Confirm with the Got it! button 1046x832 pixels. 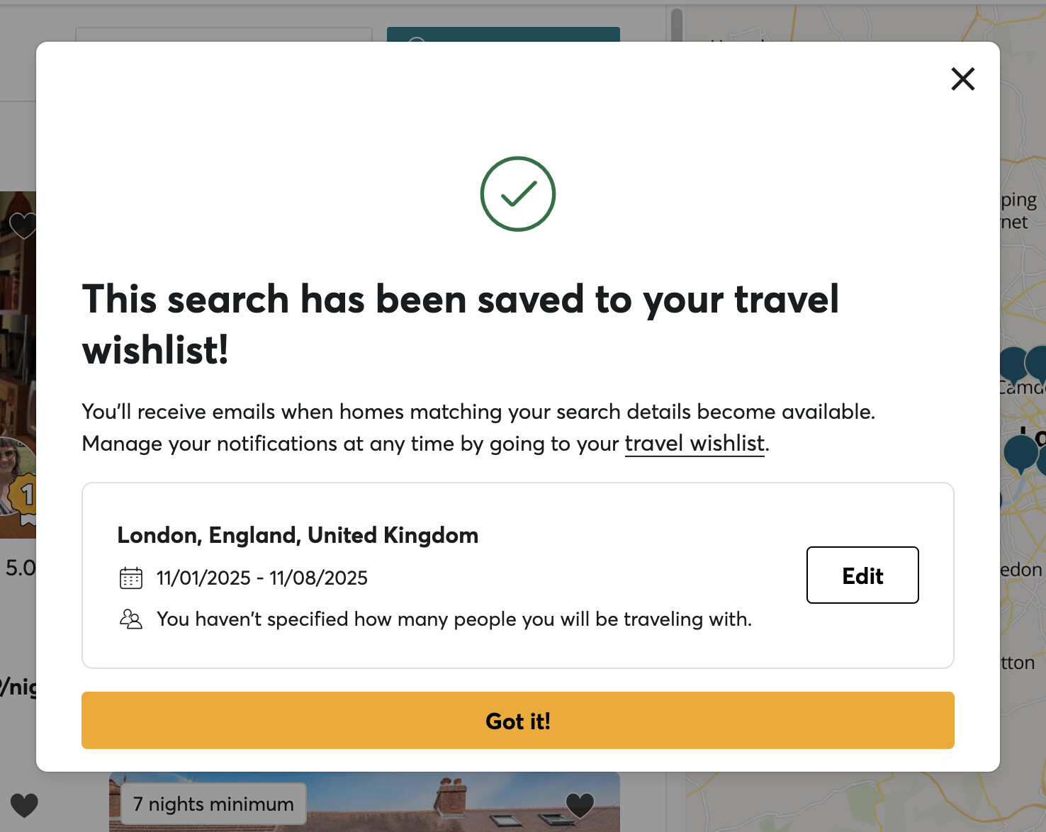click(518, 721)
